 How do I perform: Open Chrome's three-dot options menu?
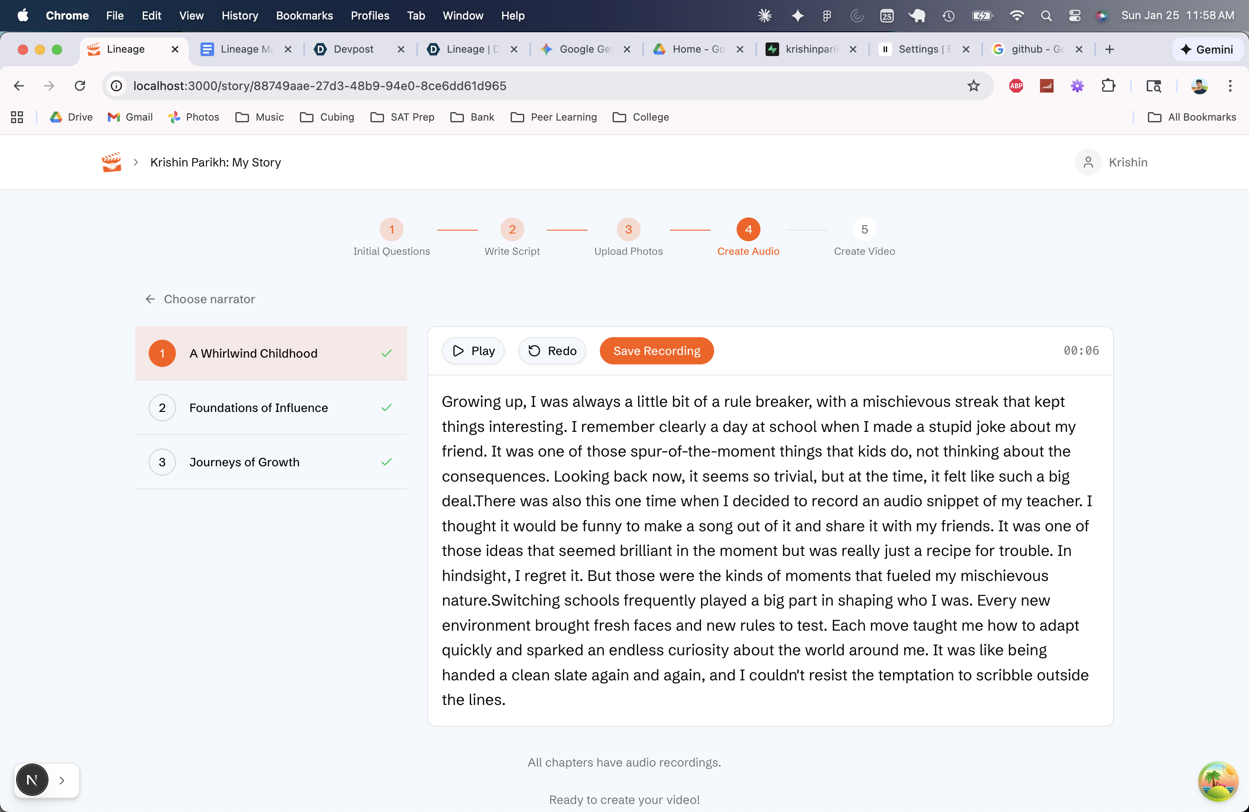1229,85
